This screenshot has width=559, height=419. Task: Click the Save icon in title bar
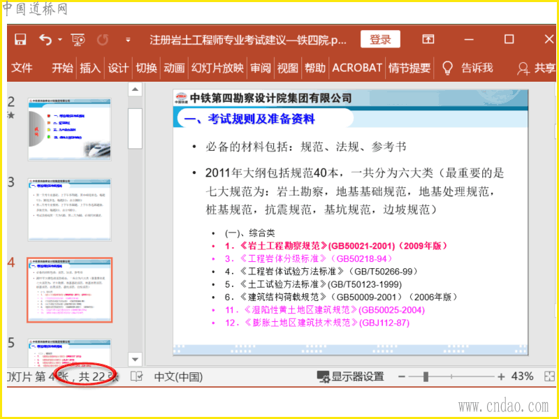[21, 39]
